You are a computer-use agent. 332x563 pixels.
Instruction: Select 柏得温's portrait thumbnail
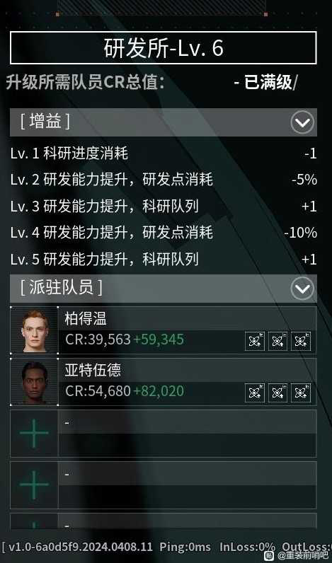click(x=34, y=330)
